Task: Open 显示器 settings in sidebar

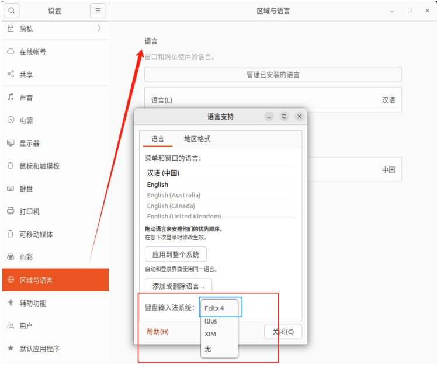Action: tap(55, 143)
